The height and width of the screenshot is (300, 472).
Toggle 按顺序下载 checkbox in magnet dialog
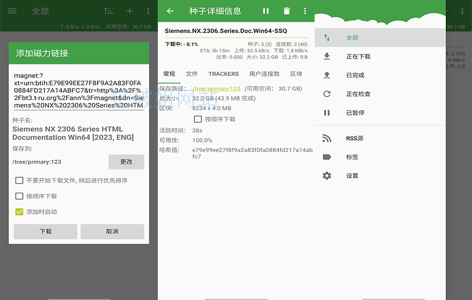point(19,196)
